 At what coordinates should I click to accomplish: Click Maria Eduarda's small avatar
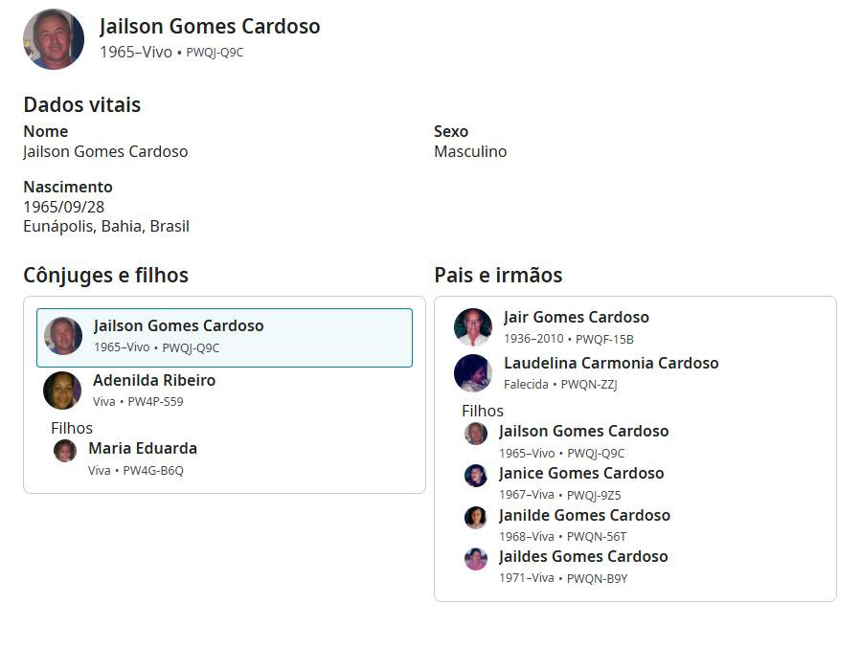[65, 451]
